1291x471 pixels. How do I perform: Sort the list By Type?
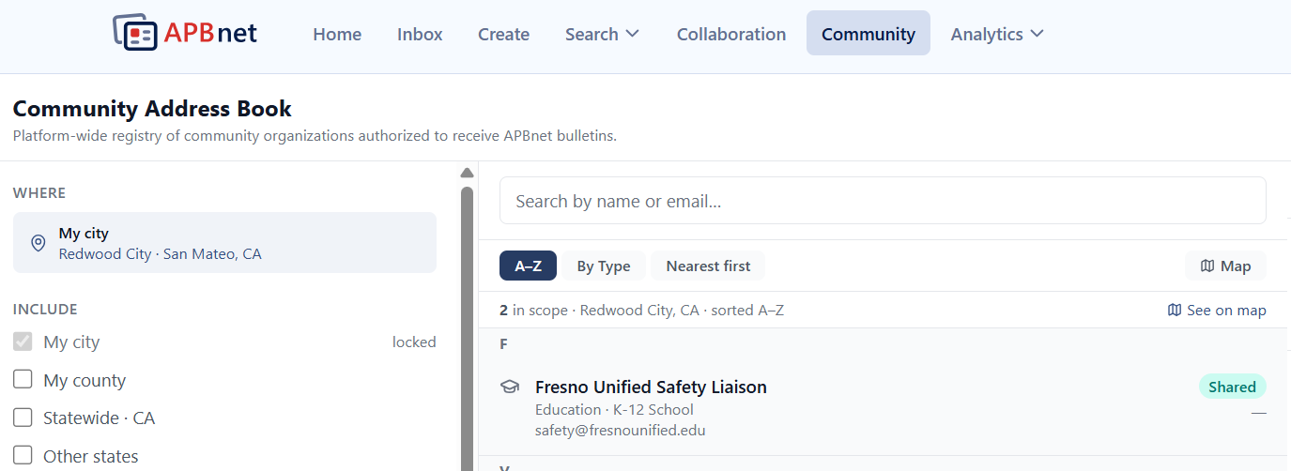click(604, 266)
